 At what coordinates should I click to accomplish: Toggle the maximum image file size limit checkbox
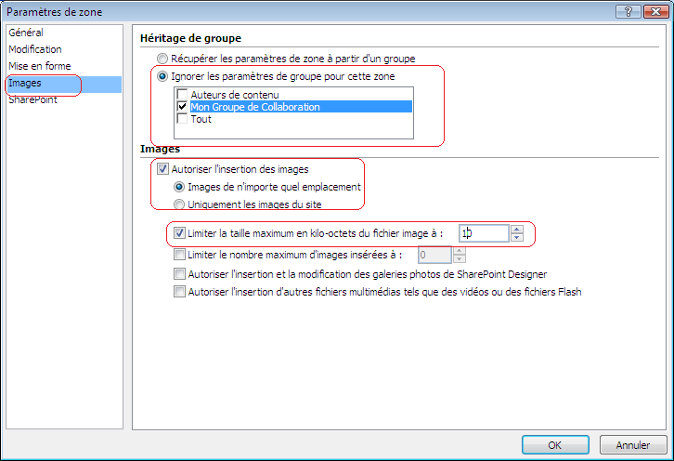tap(180, 233)
